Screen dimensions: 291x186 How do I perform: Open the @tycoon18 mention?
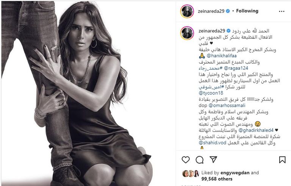[x=211, y=93]
